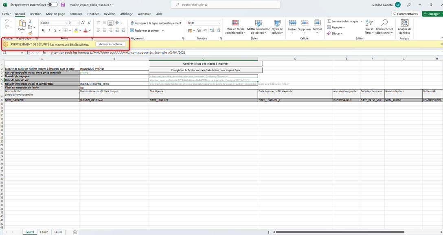Click Générer la liste des images button
Image resolution: width=443 pixels, height=235 pixels.
coord(206,64)
